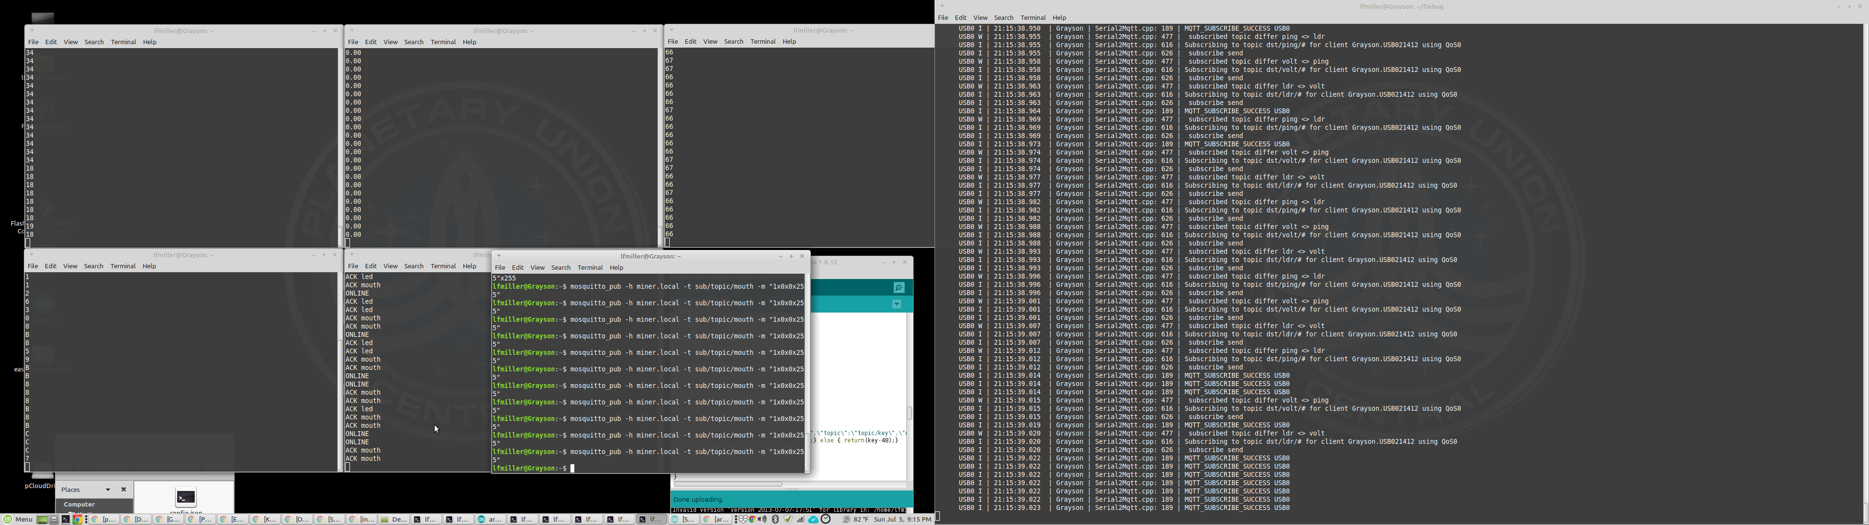This screenshot has width=1869, height=525.
Task: Open the Terminal menu in the mosquitto_pub terminal
Action: [x=590, y=267]
